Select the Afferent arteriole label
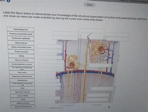This screenshot has width=148, height=112. pyautogui.click(x=23, y=103)
